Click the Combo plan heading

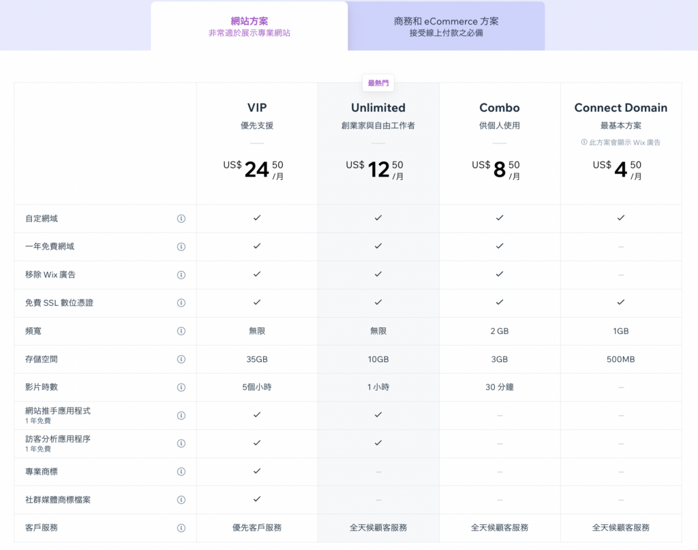[499, 108]
